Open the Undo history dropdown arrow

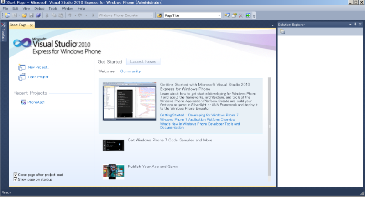[75, 15]
